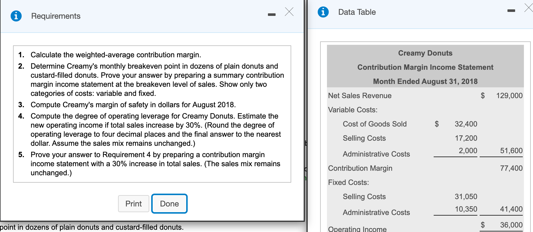Click the Data Table dialog title
The width and height of the screenshot is (533, 232).
click(357, 12)
